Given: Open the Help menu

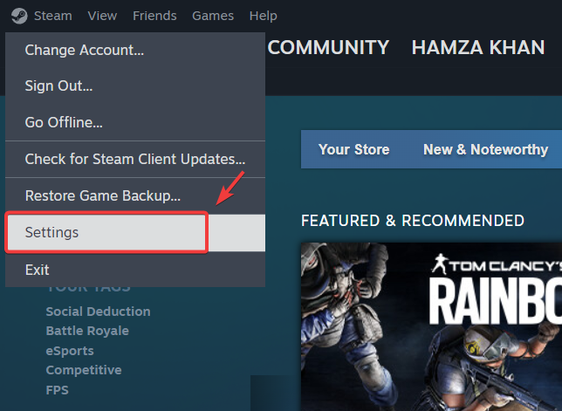Looking at the screenshot, I should tap(263, 16).
